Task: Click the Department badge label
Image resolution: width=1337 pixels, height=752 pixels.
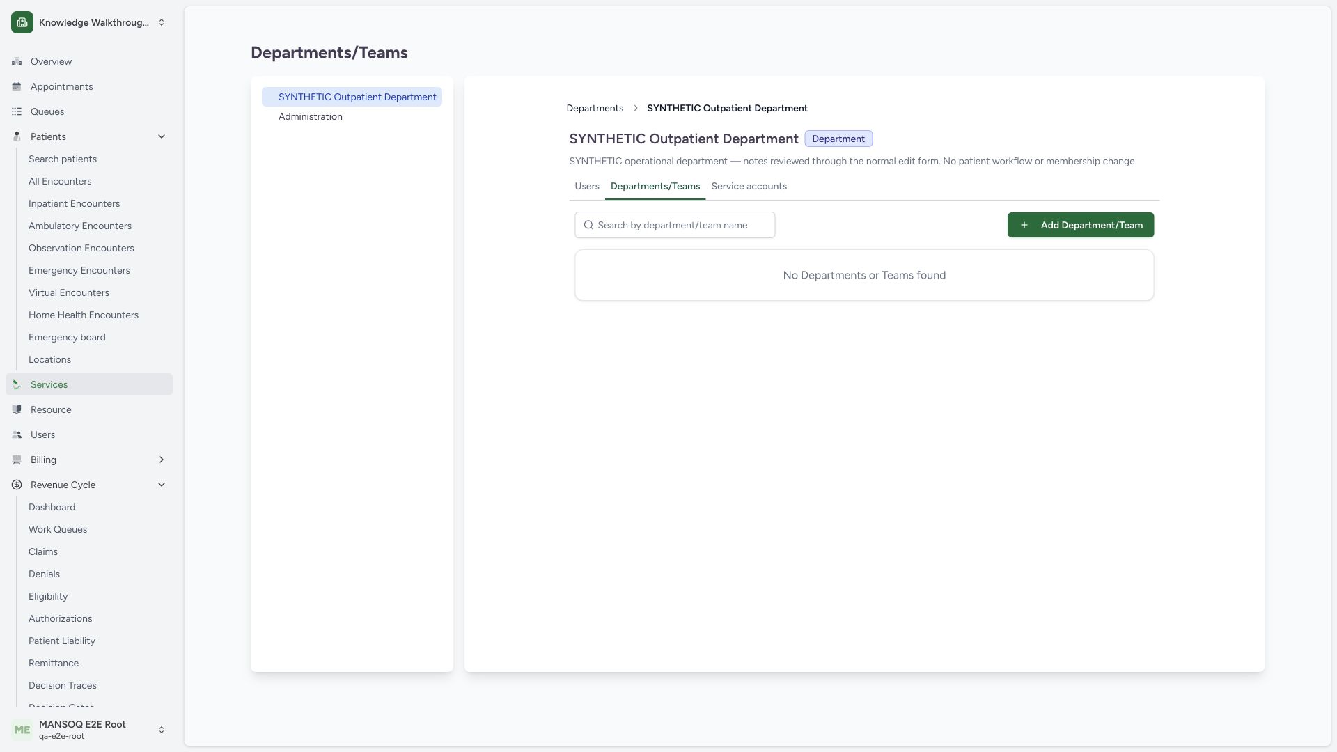Action: (x=838, y=139)
